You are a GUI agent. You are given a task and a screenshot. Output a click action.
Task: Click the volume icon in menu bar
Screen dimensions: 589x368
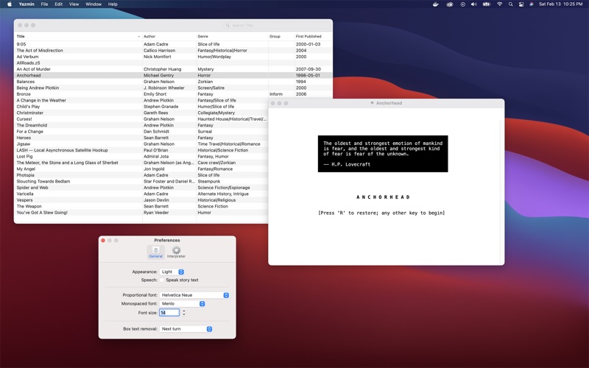(473, 4)
